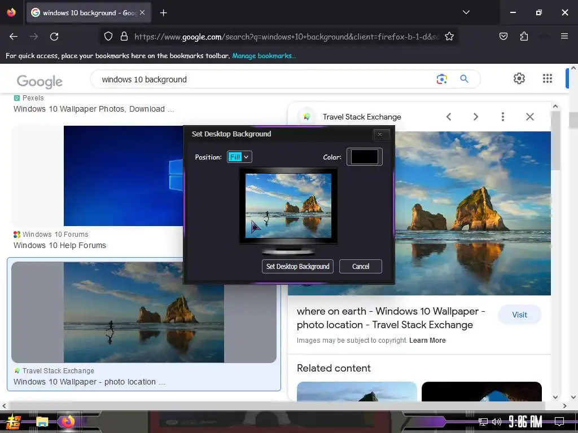Open the large beach rocks preview image
This screenshot has height=433, width=578.
pyautogui.click(x=472, y=214)
